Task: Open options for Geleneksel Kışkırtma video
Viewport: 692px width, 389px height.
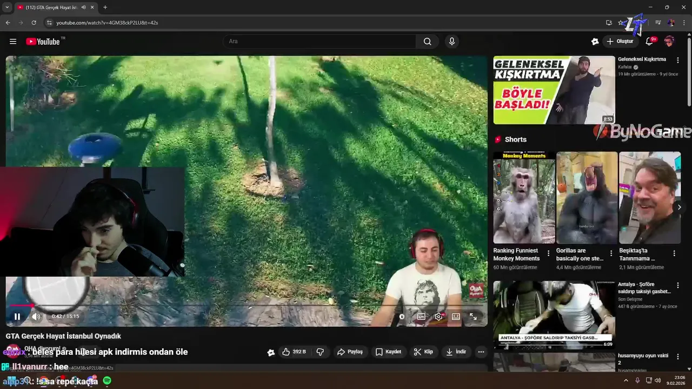Action: point(678,61)
